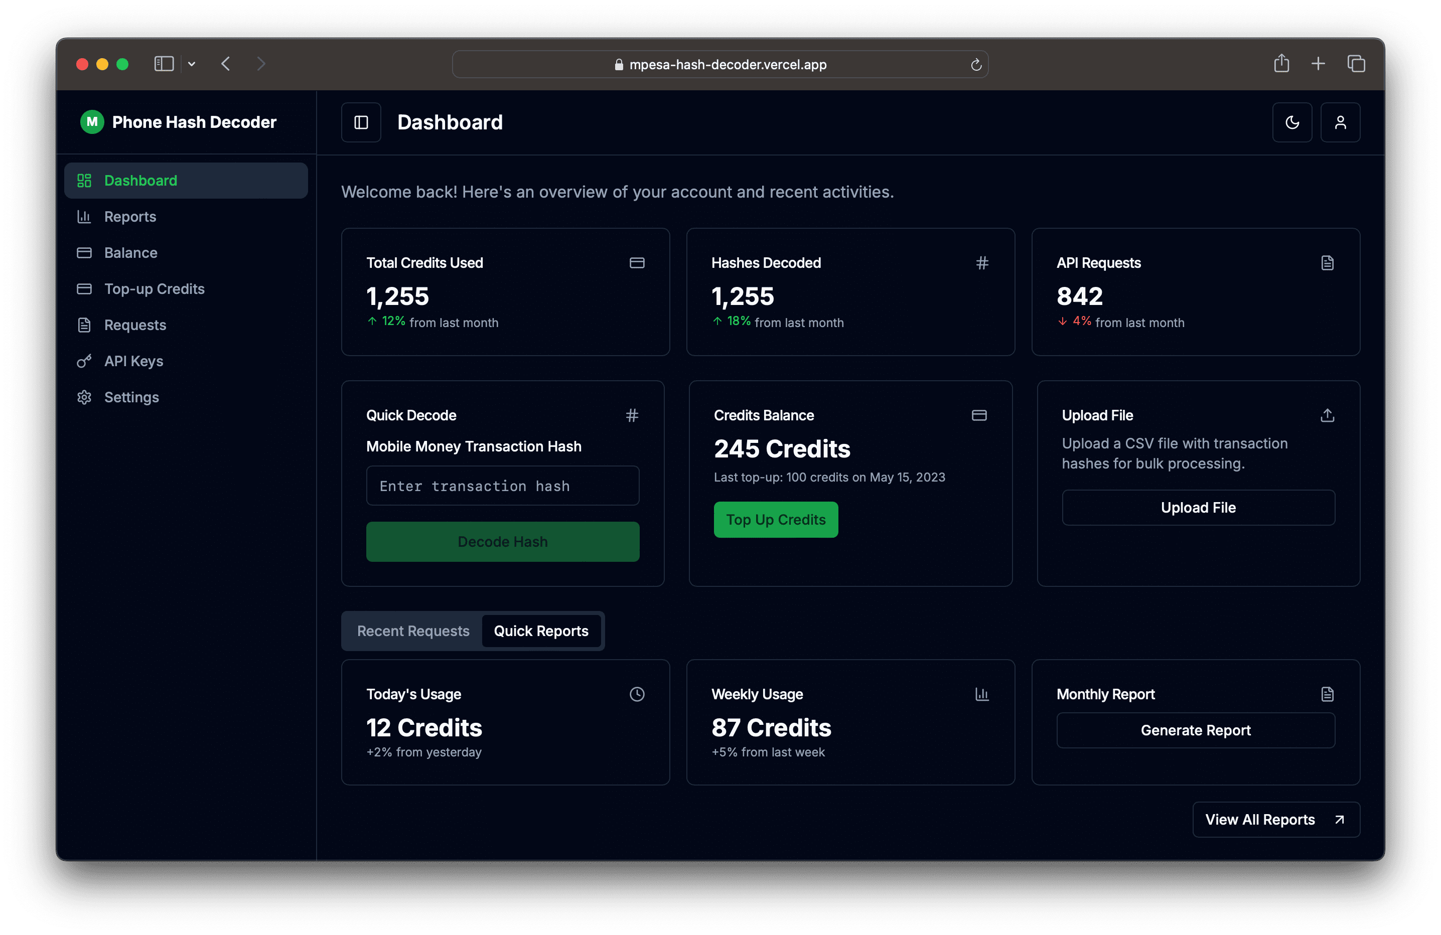
Task: Click the document icon on API Requests card
Action: [x=1327, y=263]
